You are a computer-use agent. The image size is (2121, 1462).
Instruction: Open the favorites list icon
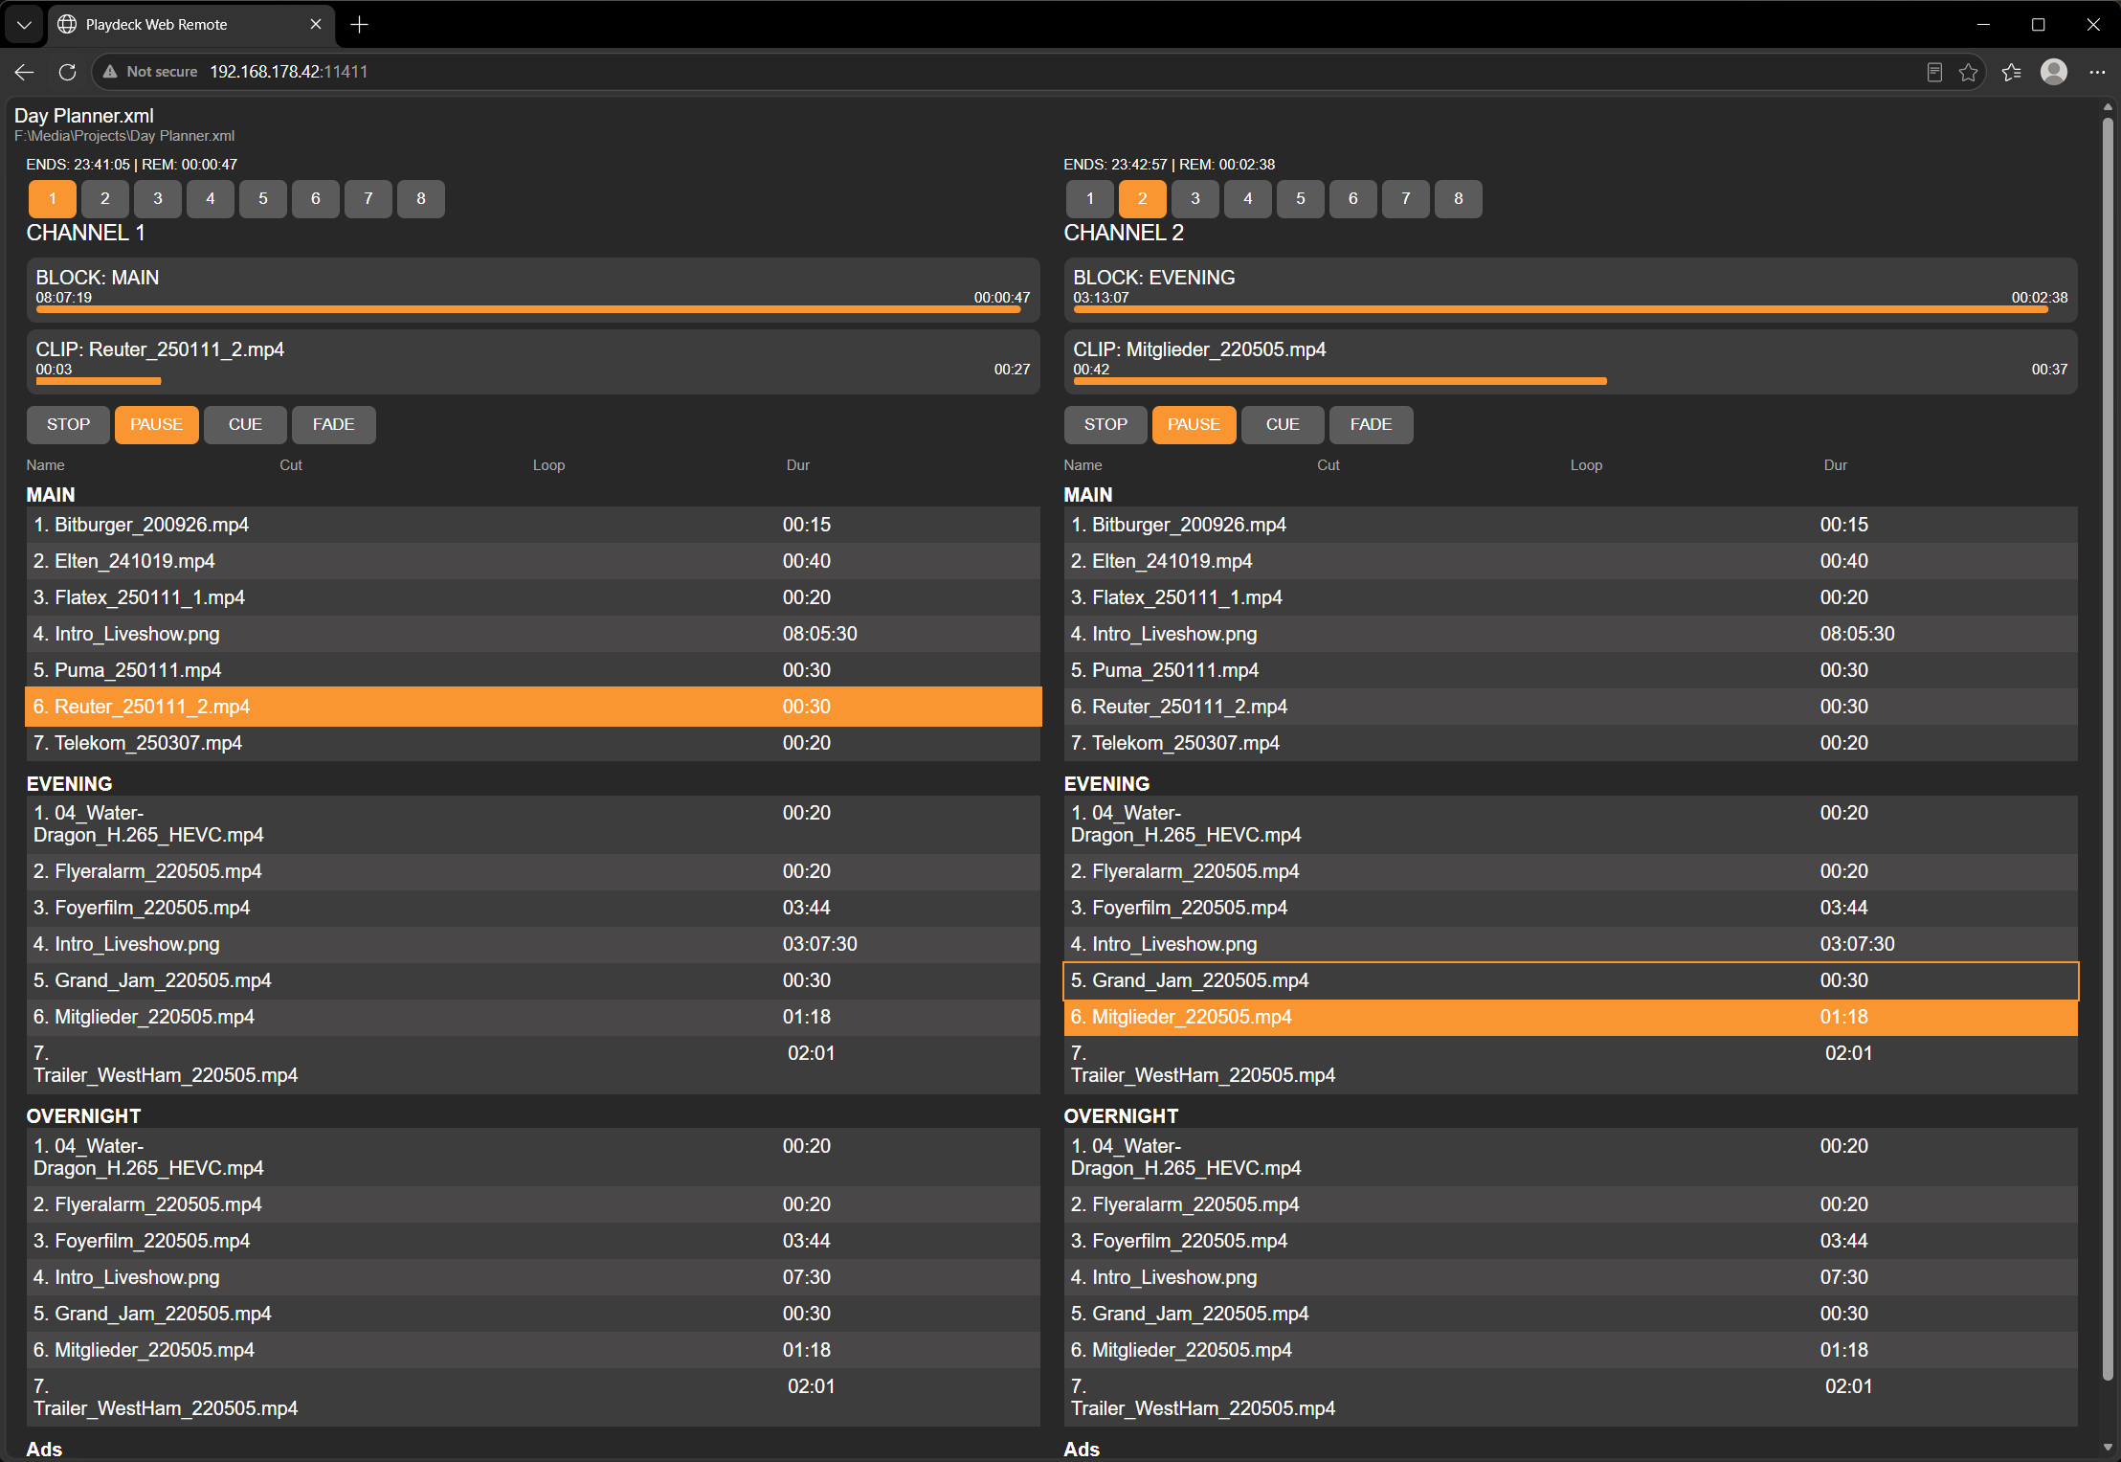coord(2011,72)
